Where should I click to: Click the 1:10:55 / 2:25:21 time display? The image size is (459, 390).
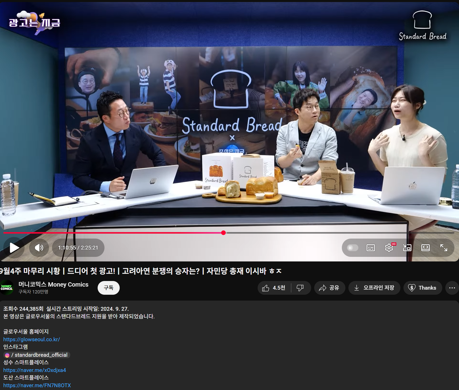pyautogui.click(x=78, y=248)
